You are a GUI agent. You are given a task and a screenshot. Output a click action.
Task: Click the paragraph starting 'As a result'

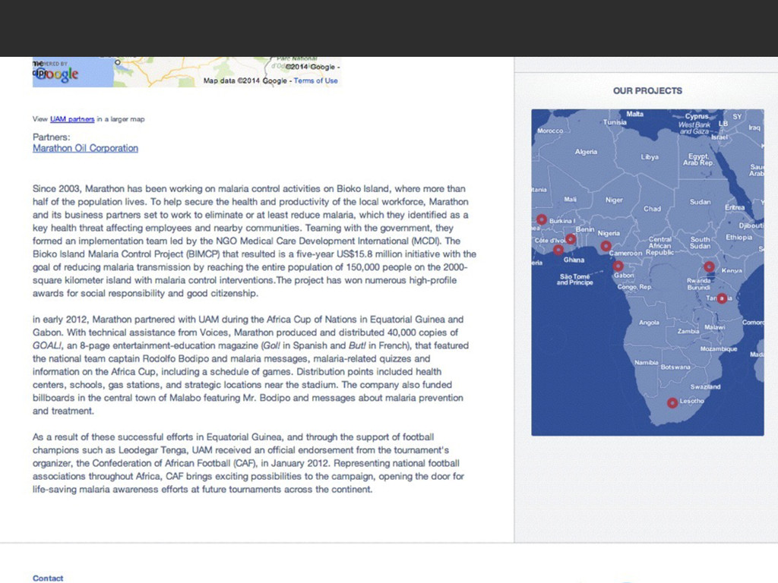click(x=248, y=463)
